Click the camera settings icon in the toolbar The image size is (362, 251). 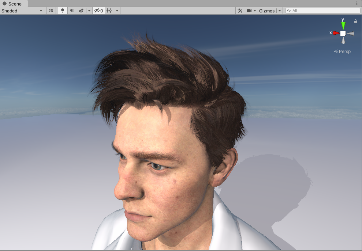[249, 11]
